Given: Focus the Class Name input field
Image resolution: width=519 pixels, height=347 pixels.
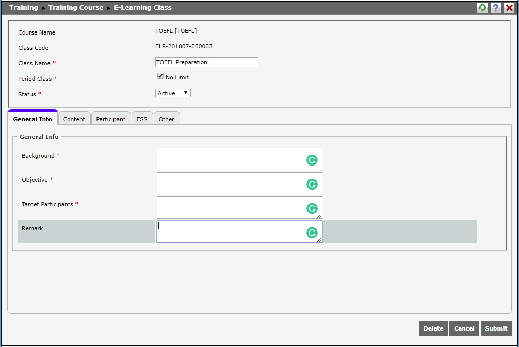Looking at the screenshot, I should [x=206, y=62].
